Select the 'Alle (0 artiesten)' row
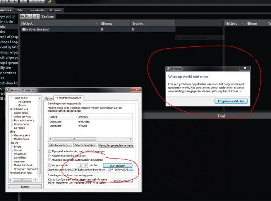271x201 pixels. click(x=98, y=29)
